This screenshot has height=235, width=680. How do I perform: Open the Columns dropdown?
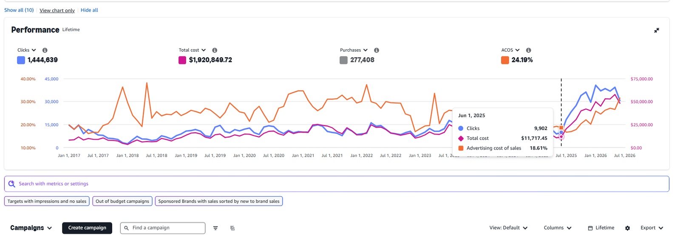pos(558,228)
